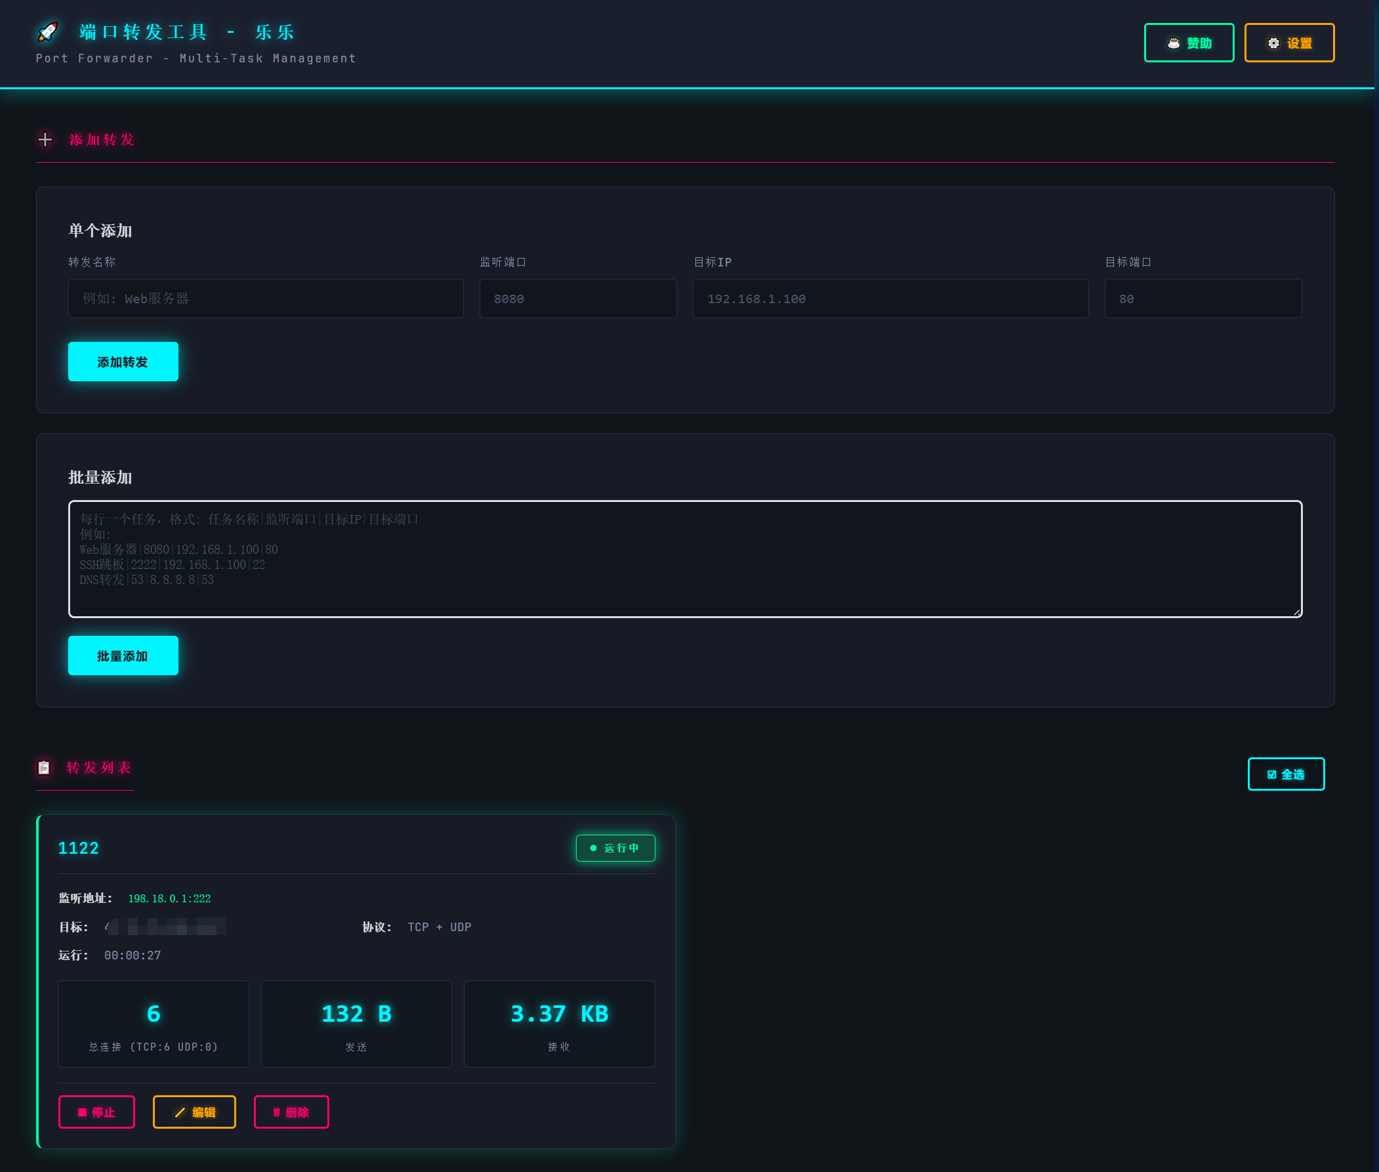Toggle the 全选 select-all checkbox
Viewport: 1379px width, 1172px height.
[1286, 774]
